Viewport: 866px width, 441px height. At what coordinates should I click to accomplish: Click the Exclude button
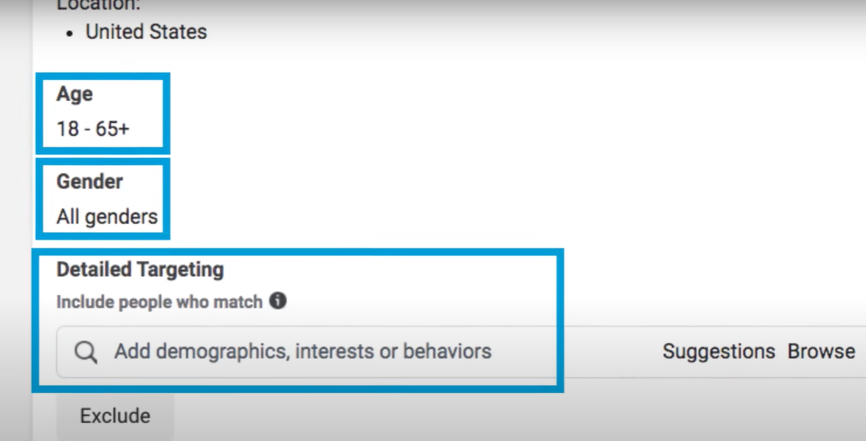(114, 416)
